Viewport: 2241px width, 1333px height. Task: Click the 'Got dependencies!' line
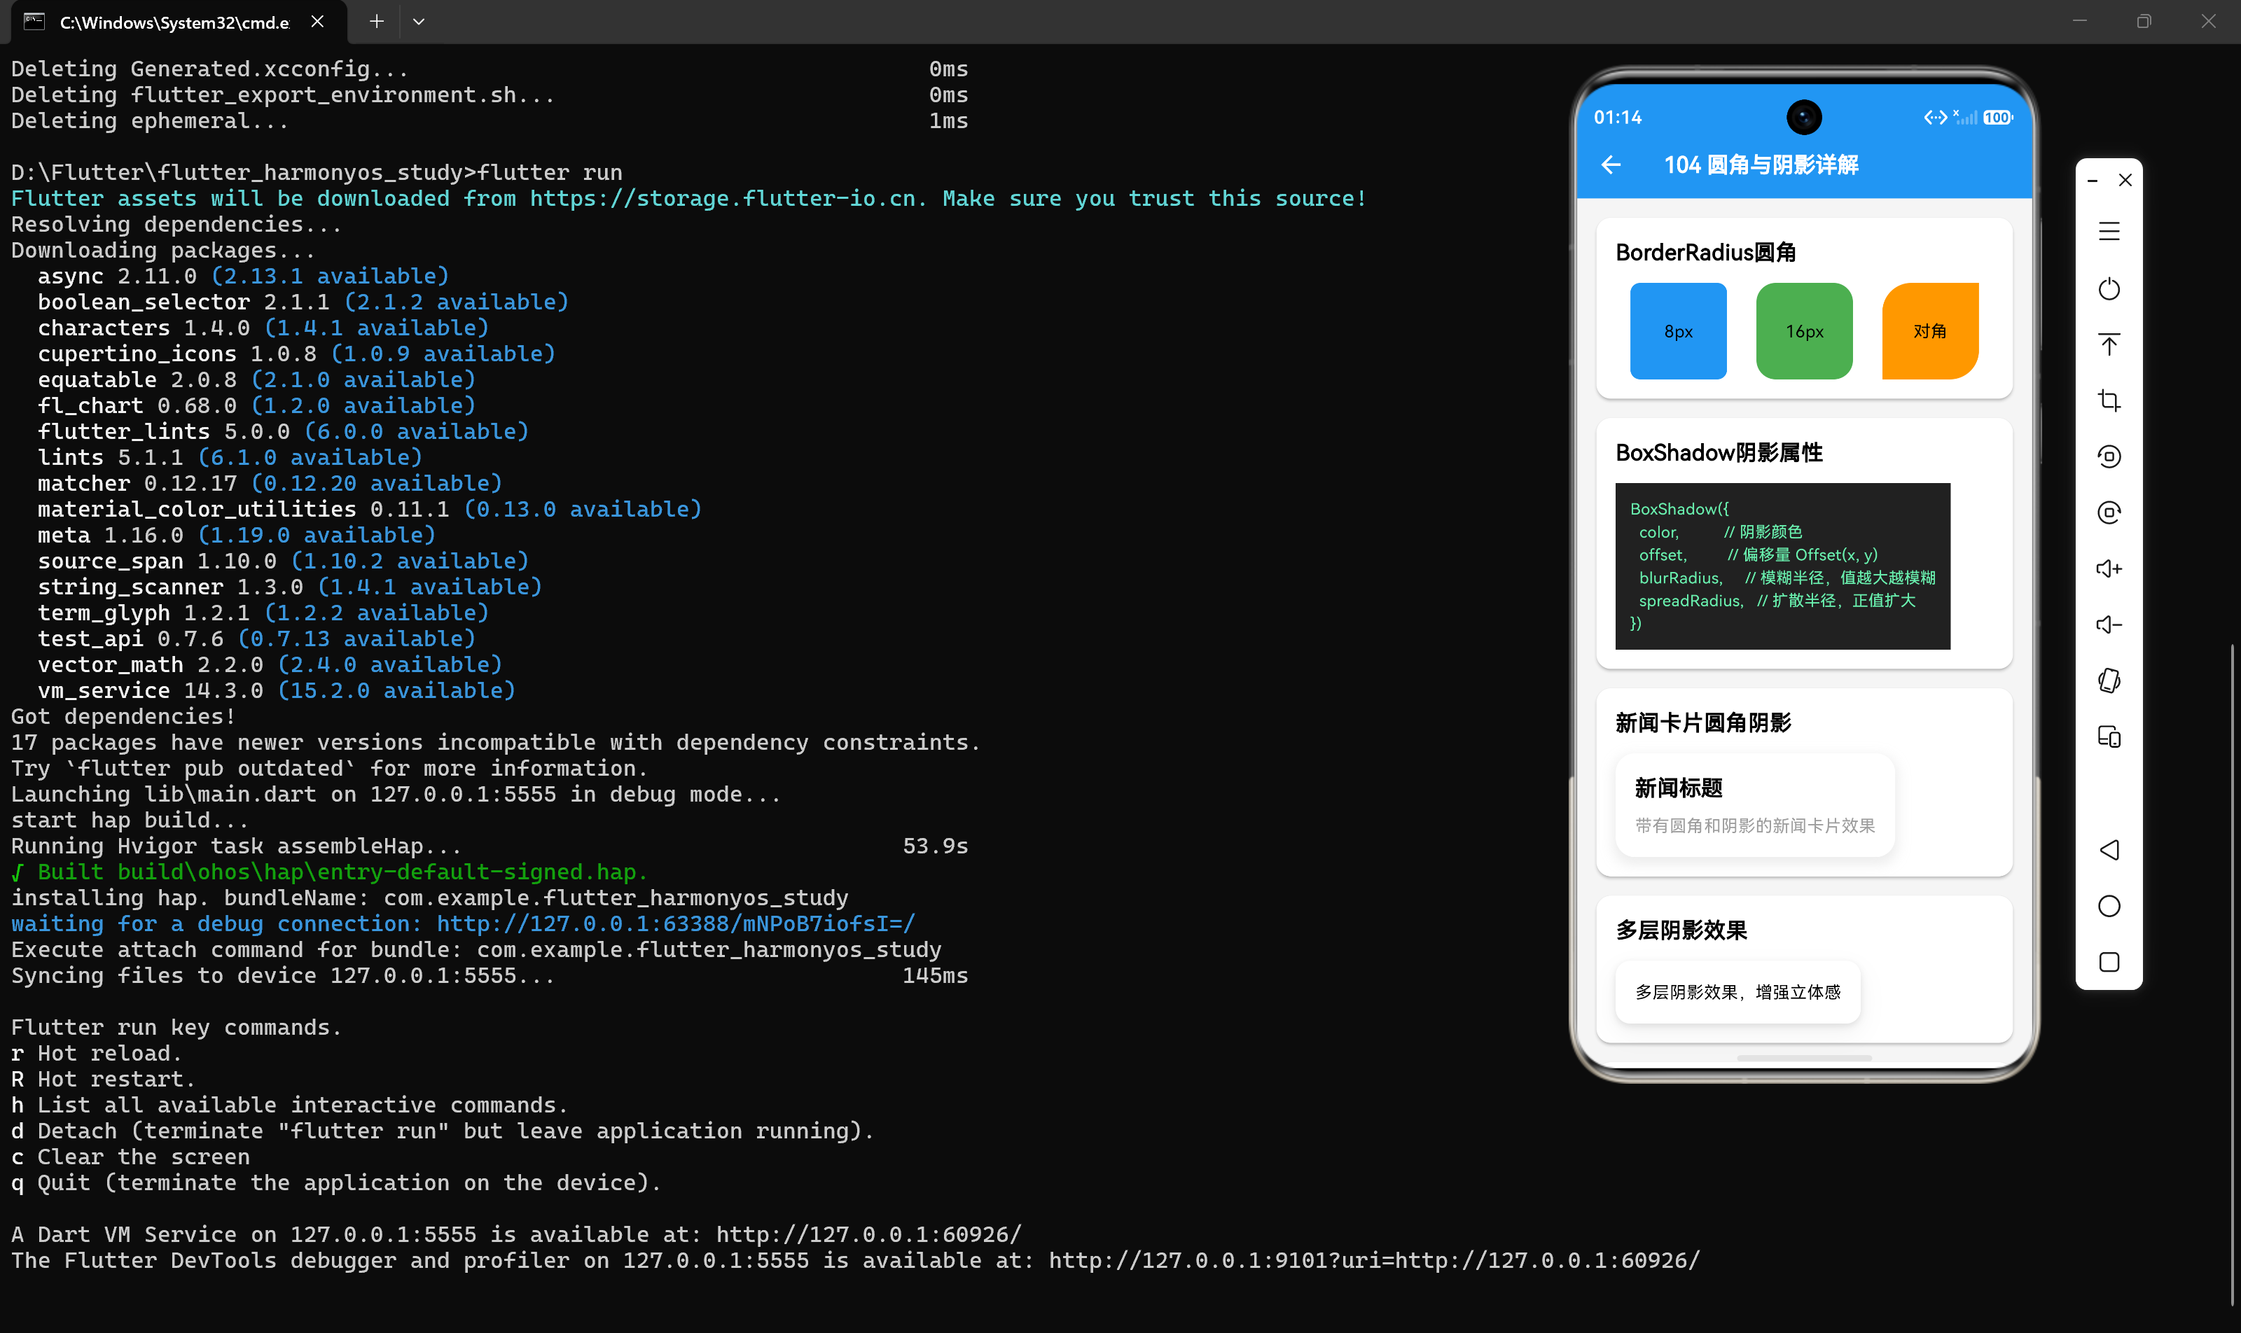pyautogui.click(x=124, y=716)
